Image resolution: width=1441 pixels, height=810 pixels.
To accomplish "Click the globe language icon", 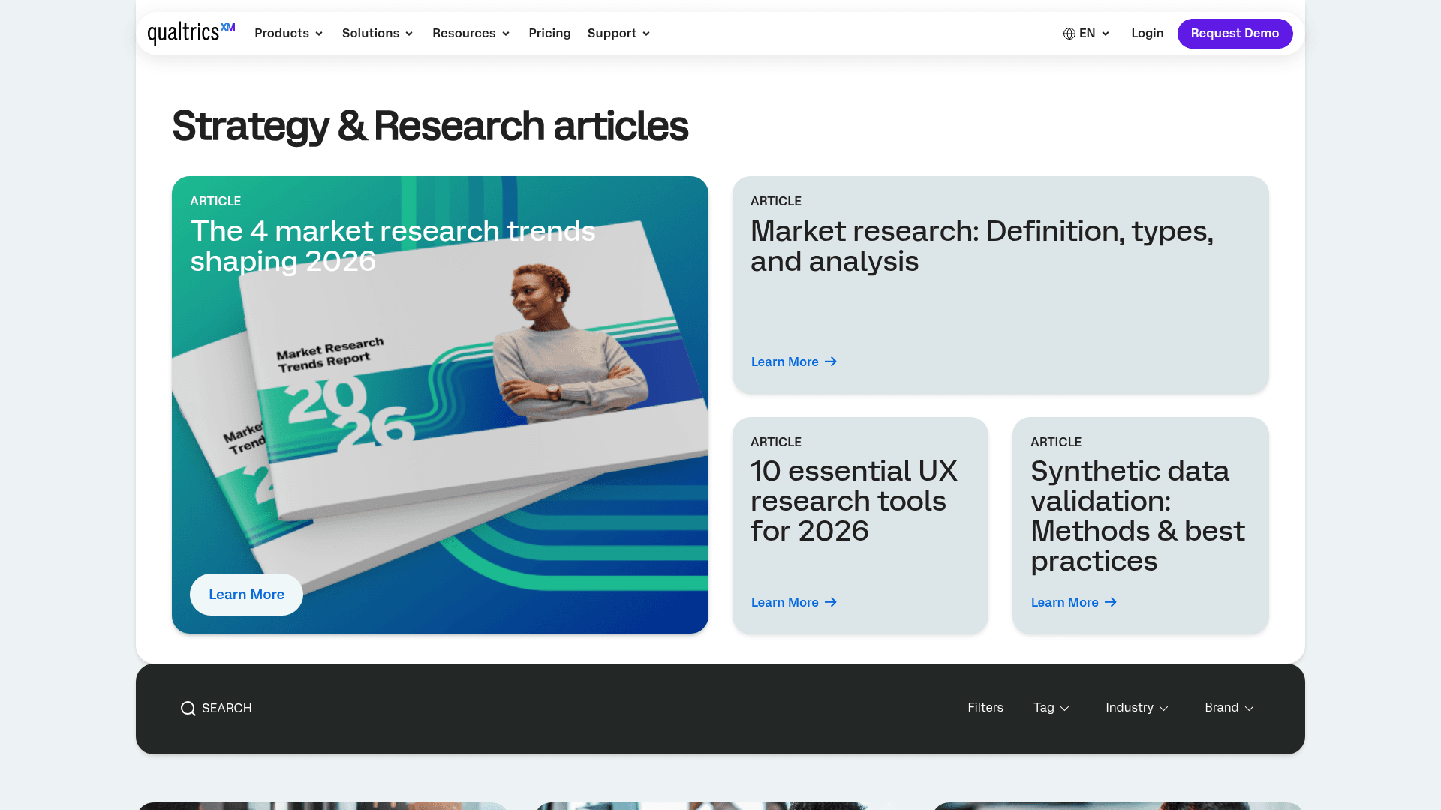I will (x=1069, y=34).
